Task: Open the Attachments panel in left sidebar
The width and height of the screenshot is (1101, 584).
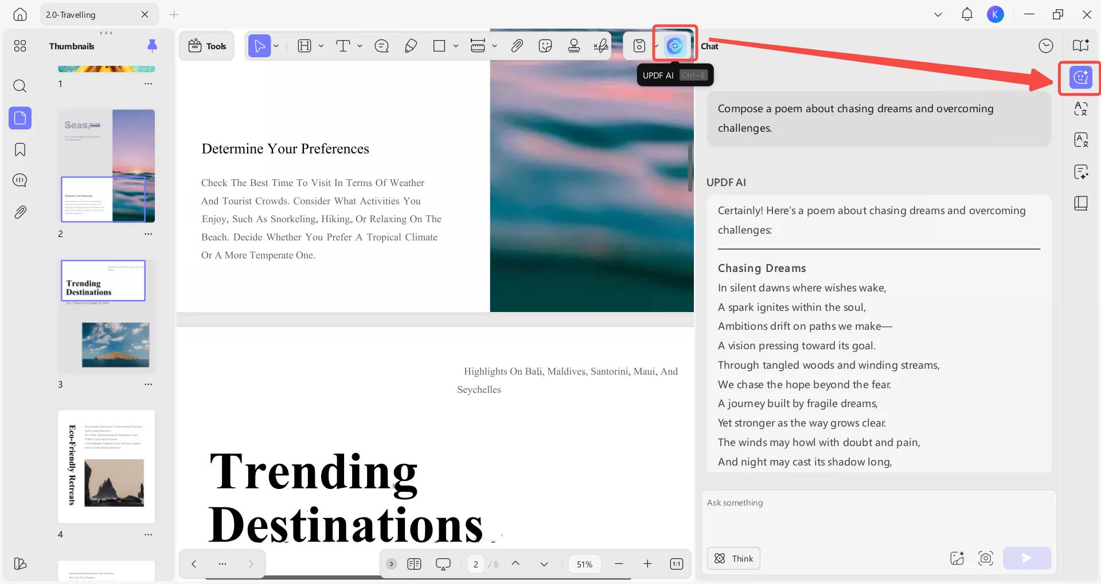Action: click(20, 212)
